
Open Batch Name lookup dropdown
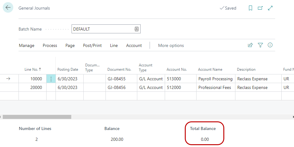point(137,29)
